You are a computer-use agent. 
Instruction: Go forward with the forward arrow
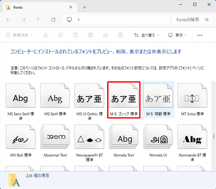23,19
